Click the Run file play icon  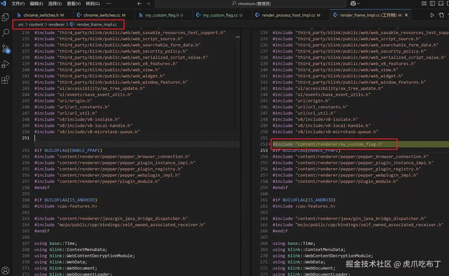tap(432, 15)
